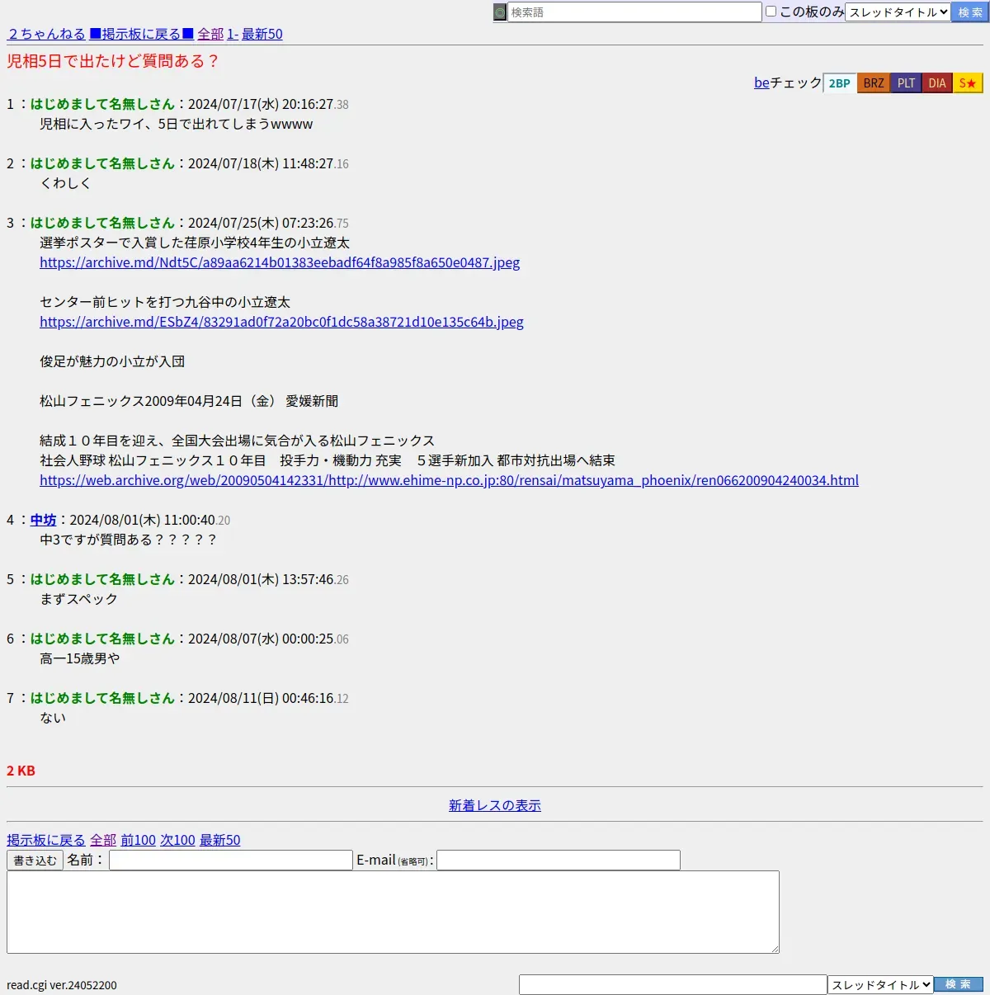Viewport: 990px width, 995px height.
Task: Select the 2BP badge
Action: tap(840, 83)
